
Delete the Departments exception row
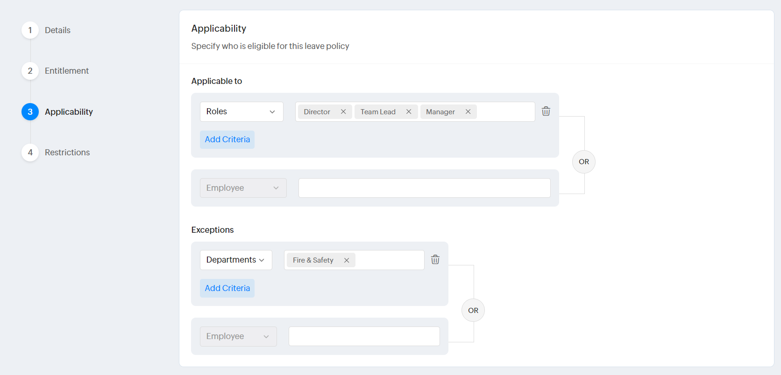click(435, 260)
